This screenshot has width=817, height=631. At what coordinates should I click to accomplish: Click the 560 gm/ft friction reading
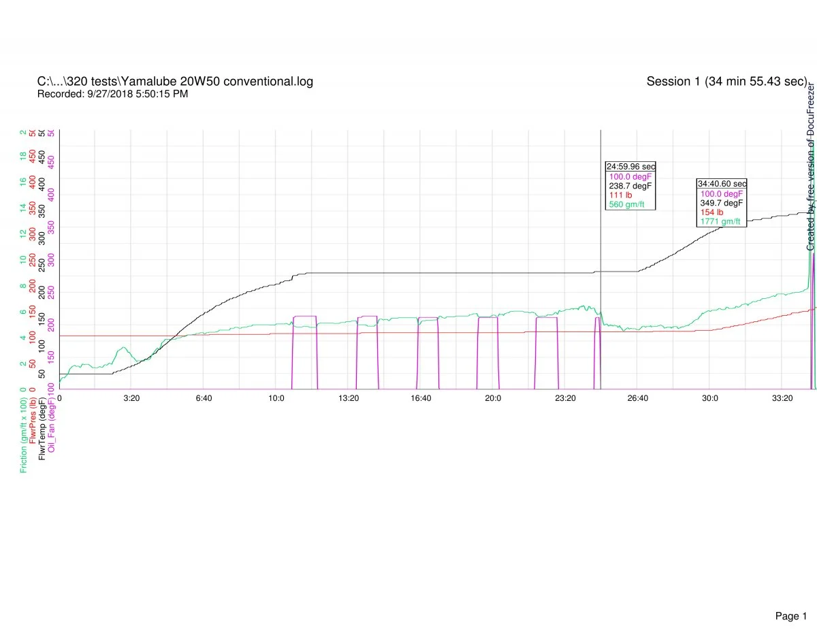click(x=626, y=204)
